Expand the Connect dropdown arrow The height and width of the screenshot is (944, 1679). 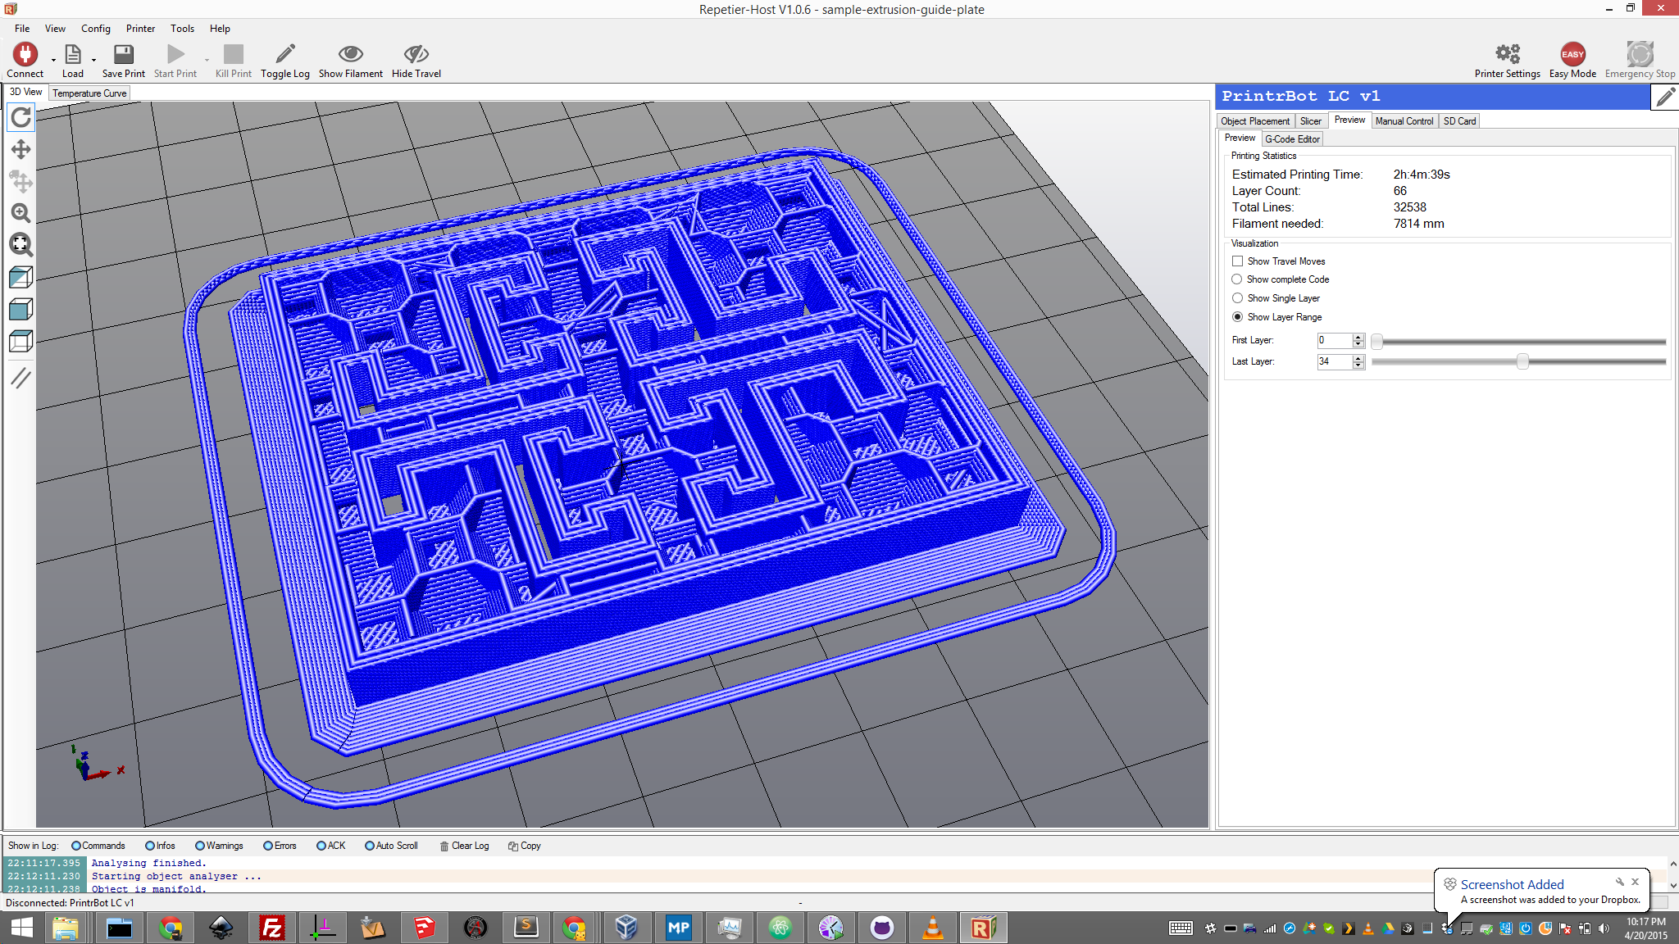(53, 60)
